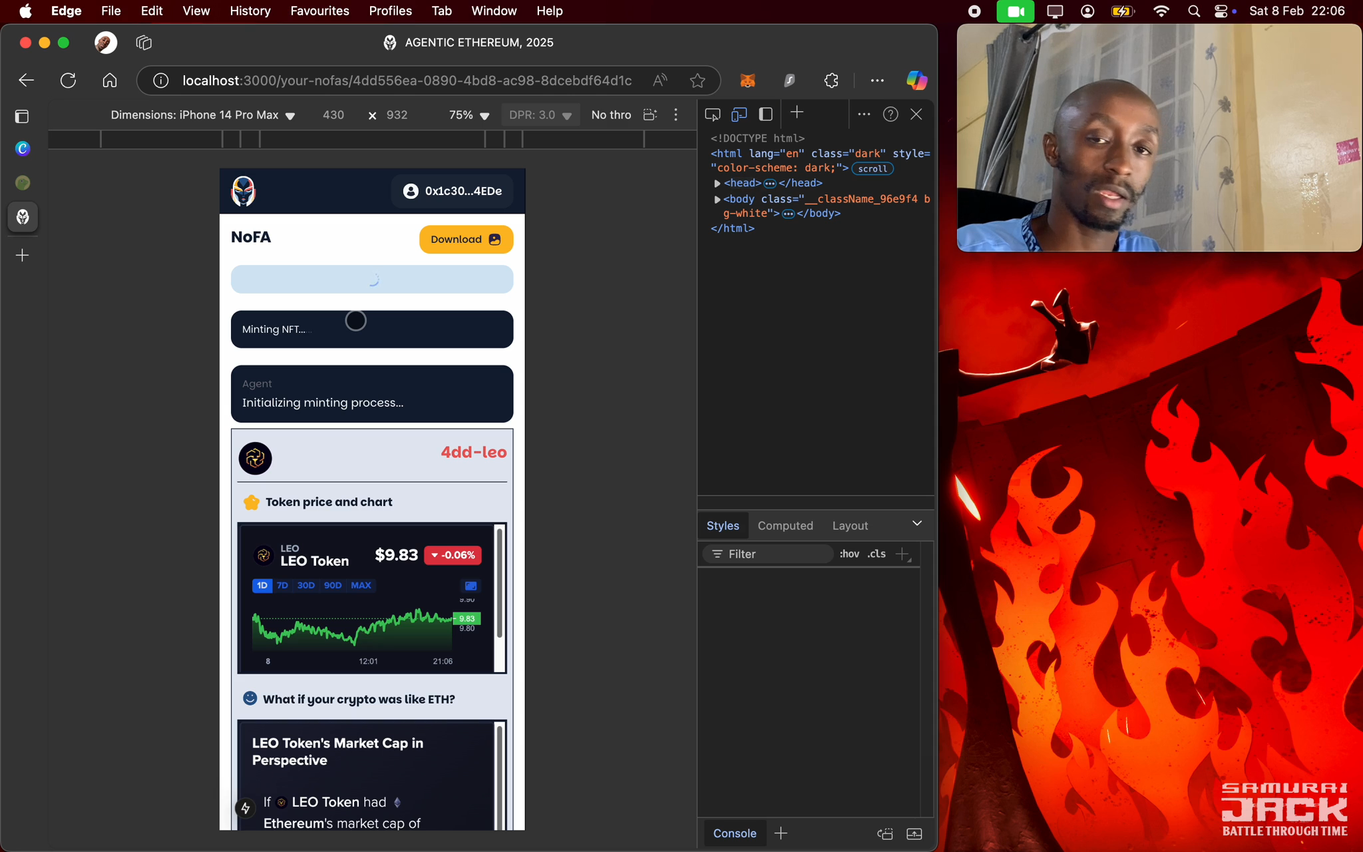This screenshot has width=1363, height=852.
Task: Toggle DevTools sidebar panel icon
Action: point(765,114)
